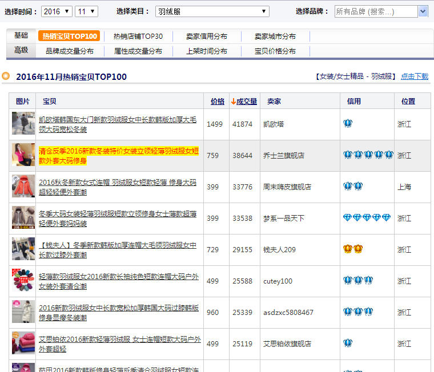434x372 pixels.
Task: Click the 凯欧塔 product thumbnail image
Action: point(23,124)
